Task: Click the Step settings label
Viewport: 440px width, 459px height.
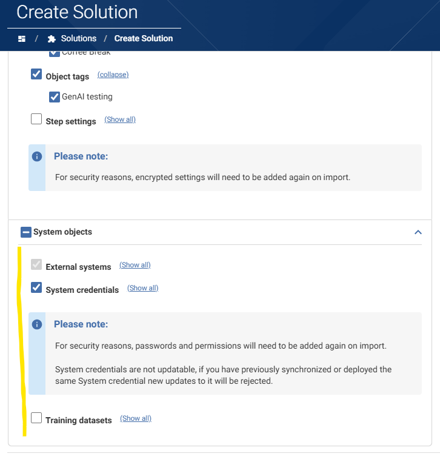Action: tap(71, 121)
